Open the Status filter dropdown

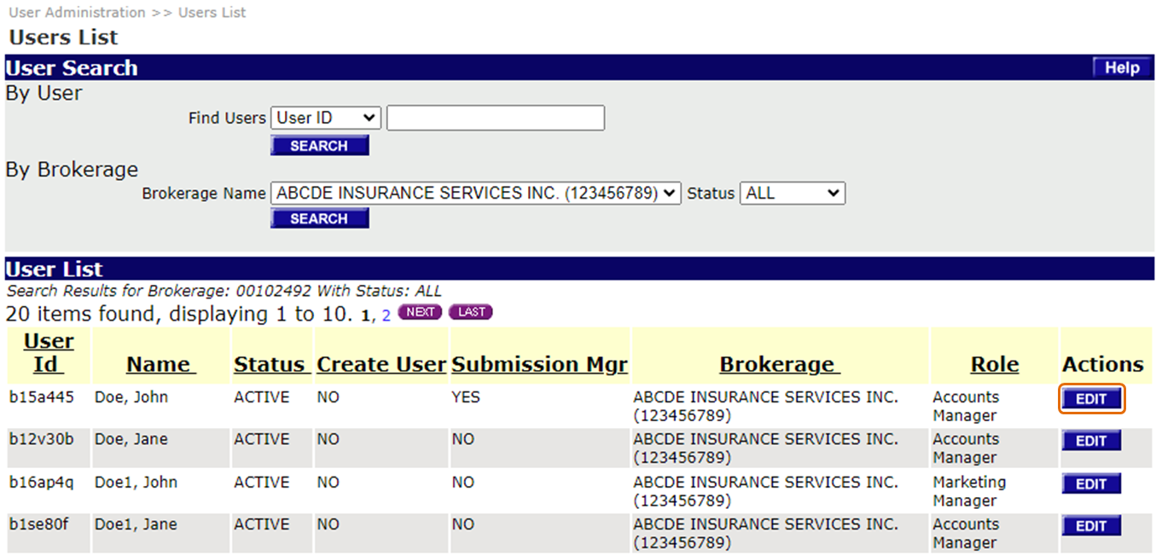[x=792, y=194]
